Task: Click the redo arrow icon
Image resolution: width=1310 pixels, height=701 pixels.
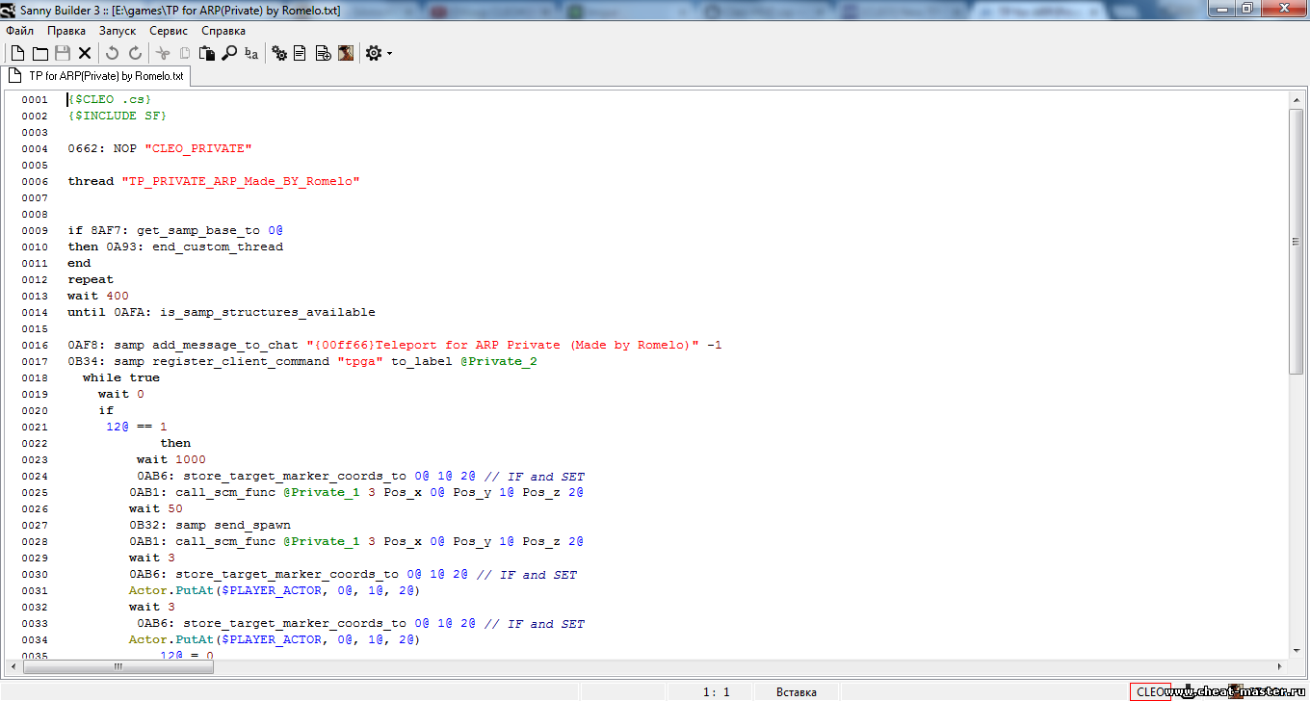Action: click(x=135, y=54)
